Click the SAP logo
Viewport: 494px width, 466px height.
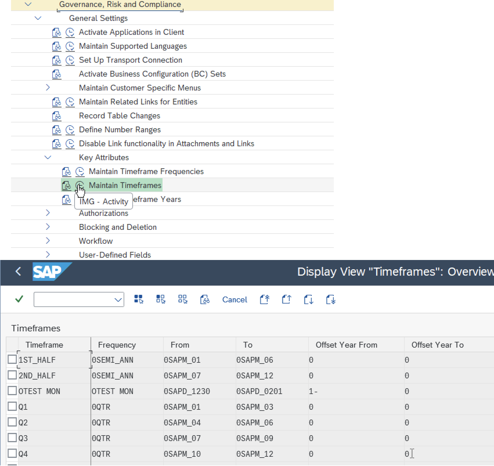(x=52, y=272)
